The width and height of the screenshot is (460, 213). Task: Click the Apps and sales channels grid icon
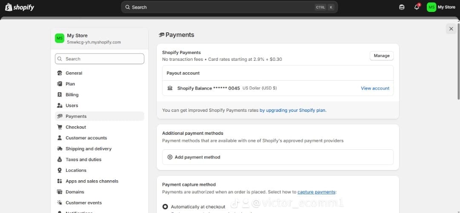(x=60, y=181)
